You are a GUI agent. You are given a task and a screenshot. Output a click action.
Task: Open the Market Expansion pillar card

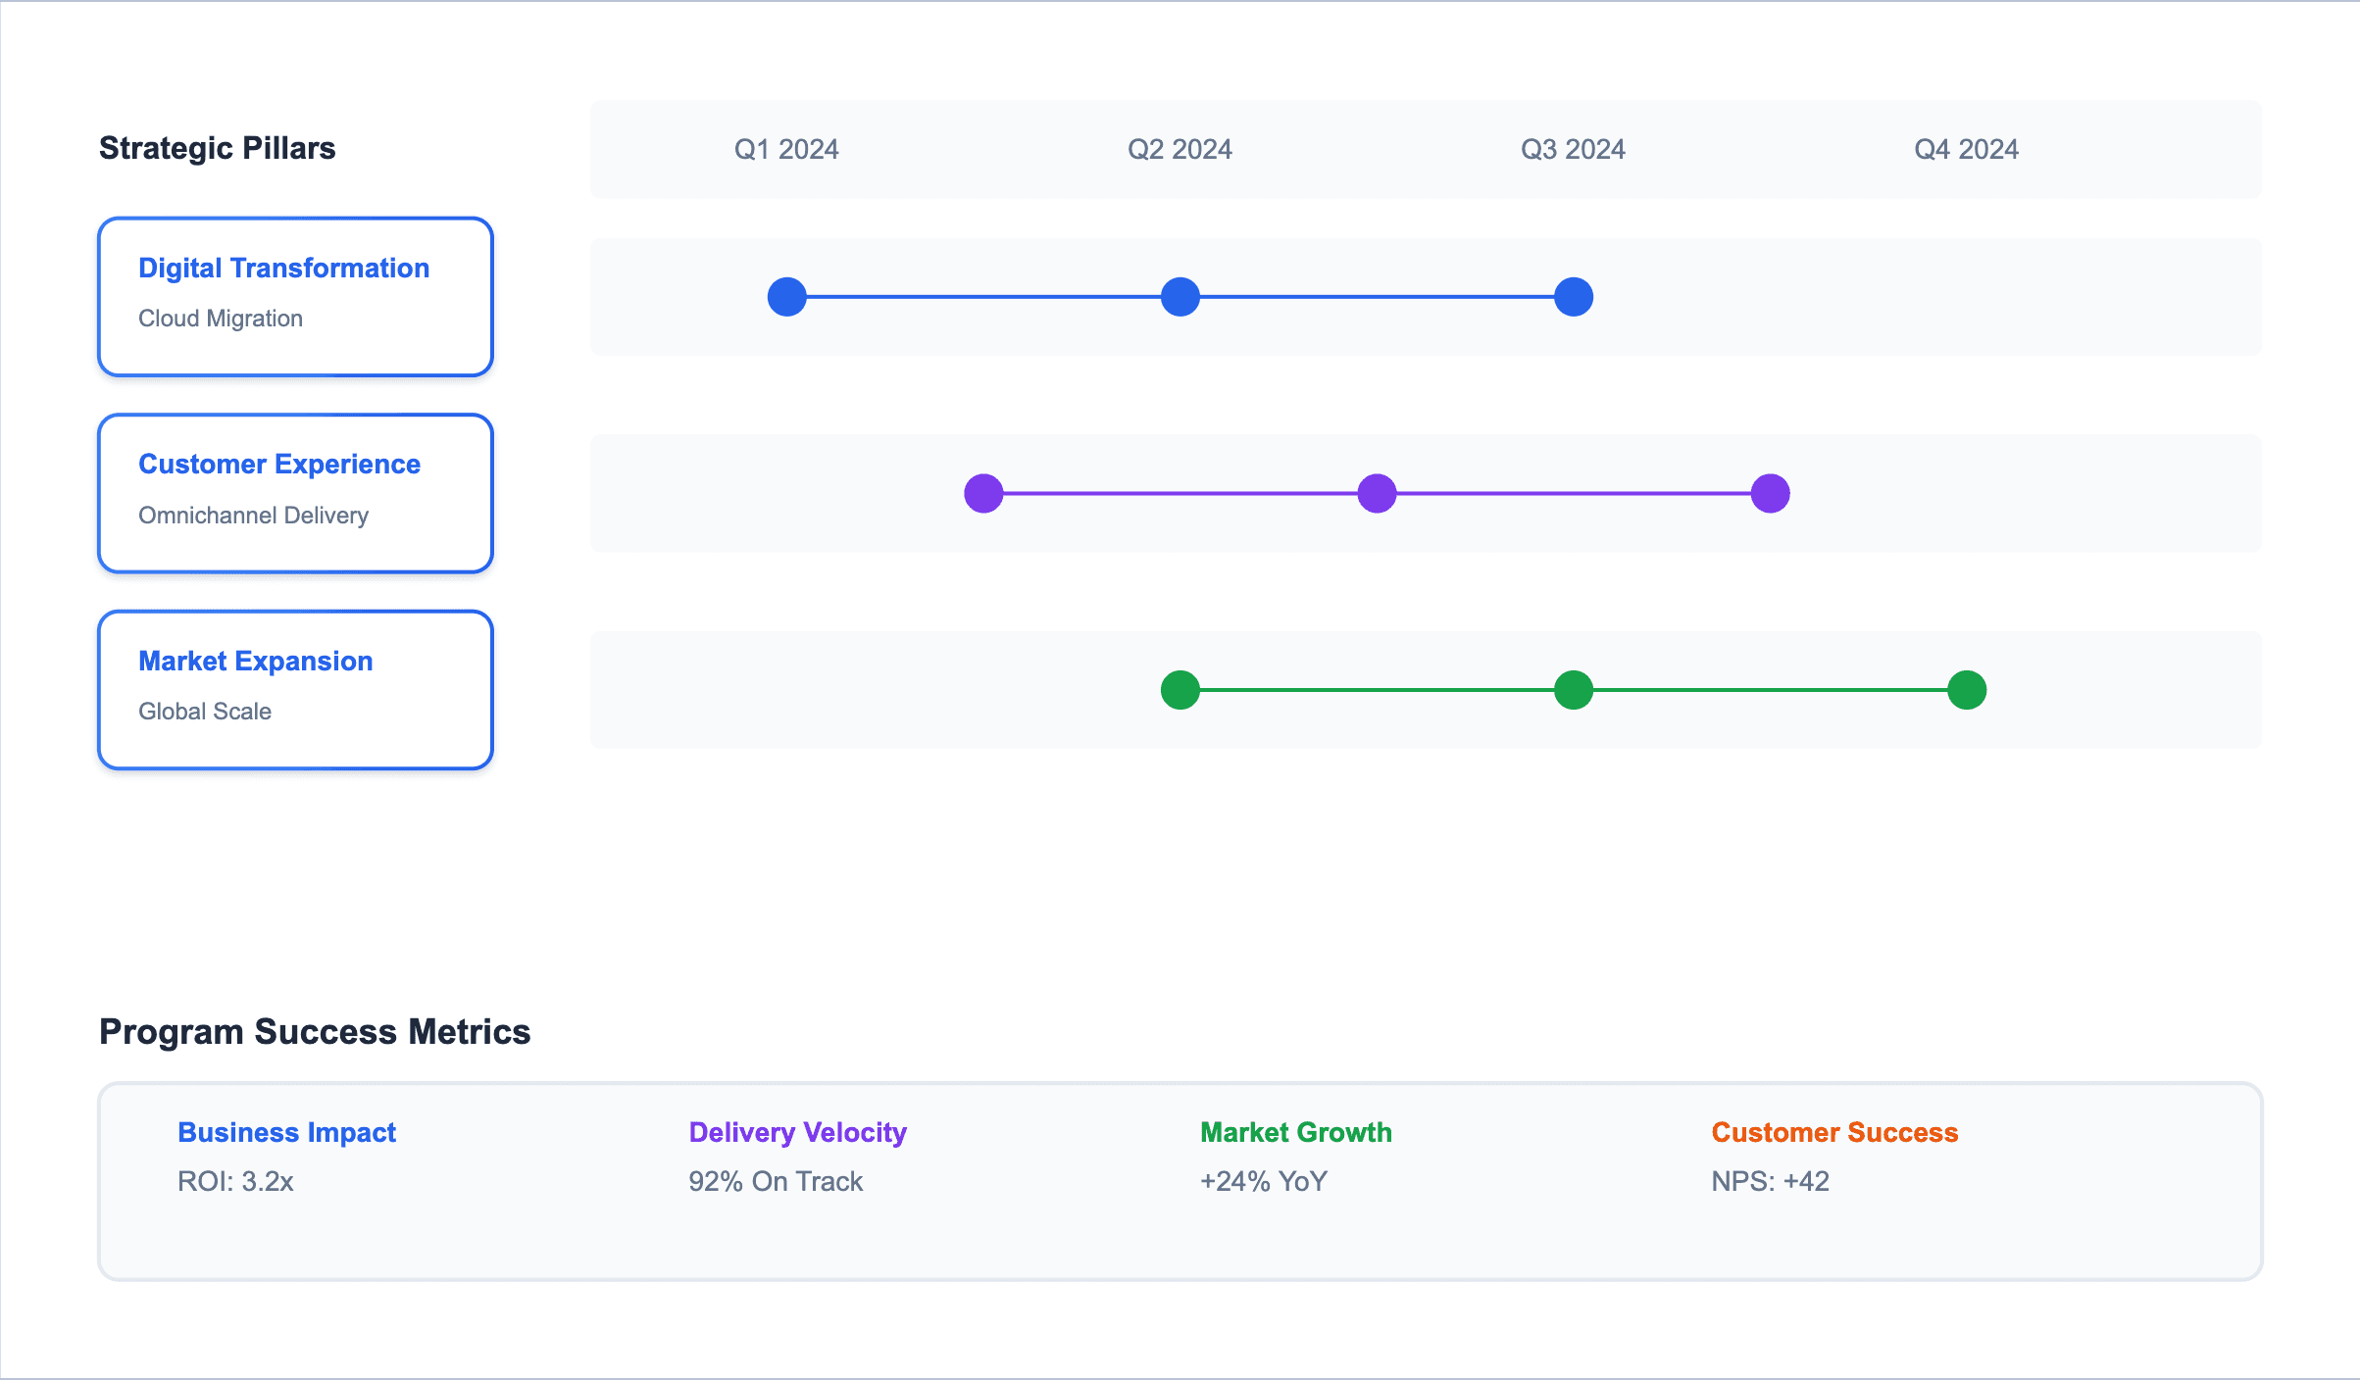295,690
